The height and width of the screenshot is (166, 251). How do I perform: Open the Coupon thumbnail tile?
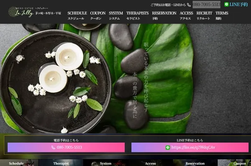click(x=234, y=163)
